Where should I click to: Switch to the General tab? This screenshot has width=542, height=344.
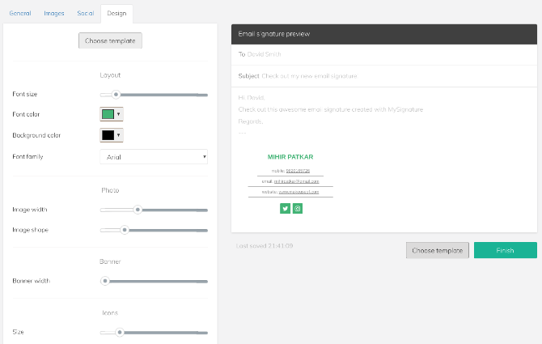pyautogui.click(x=20, y=13)
